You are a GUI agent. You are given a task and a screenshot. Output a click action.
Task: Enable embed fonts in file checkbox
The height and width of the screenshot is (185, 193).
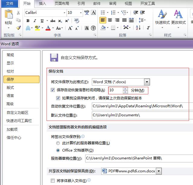[53, 180]
